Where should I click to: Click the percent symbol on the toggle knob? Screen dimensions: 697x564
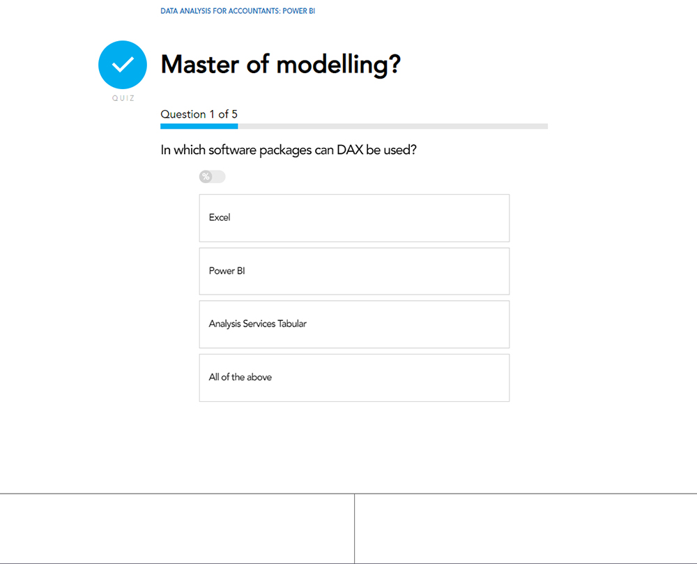click(206, 177)
